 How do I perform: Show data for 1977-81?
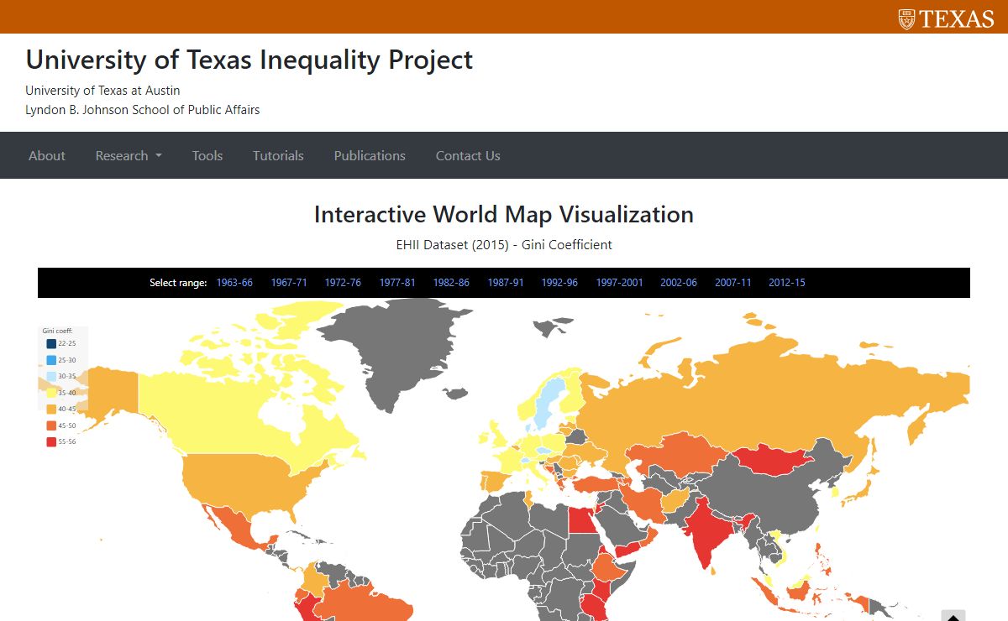397,283
